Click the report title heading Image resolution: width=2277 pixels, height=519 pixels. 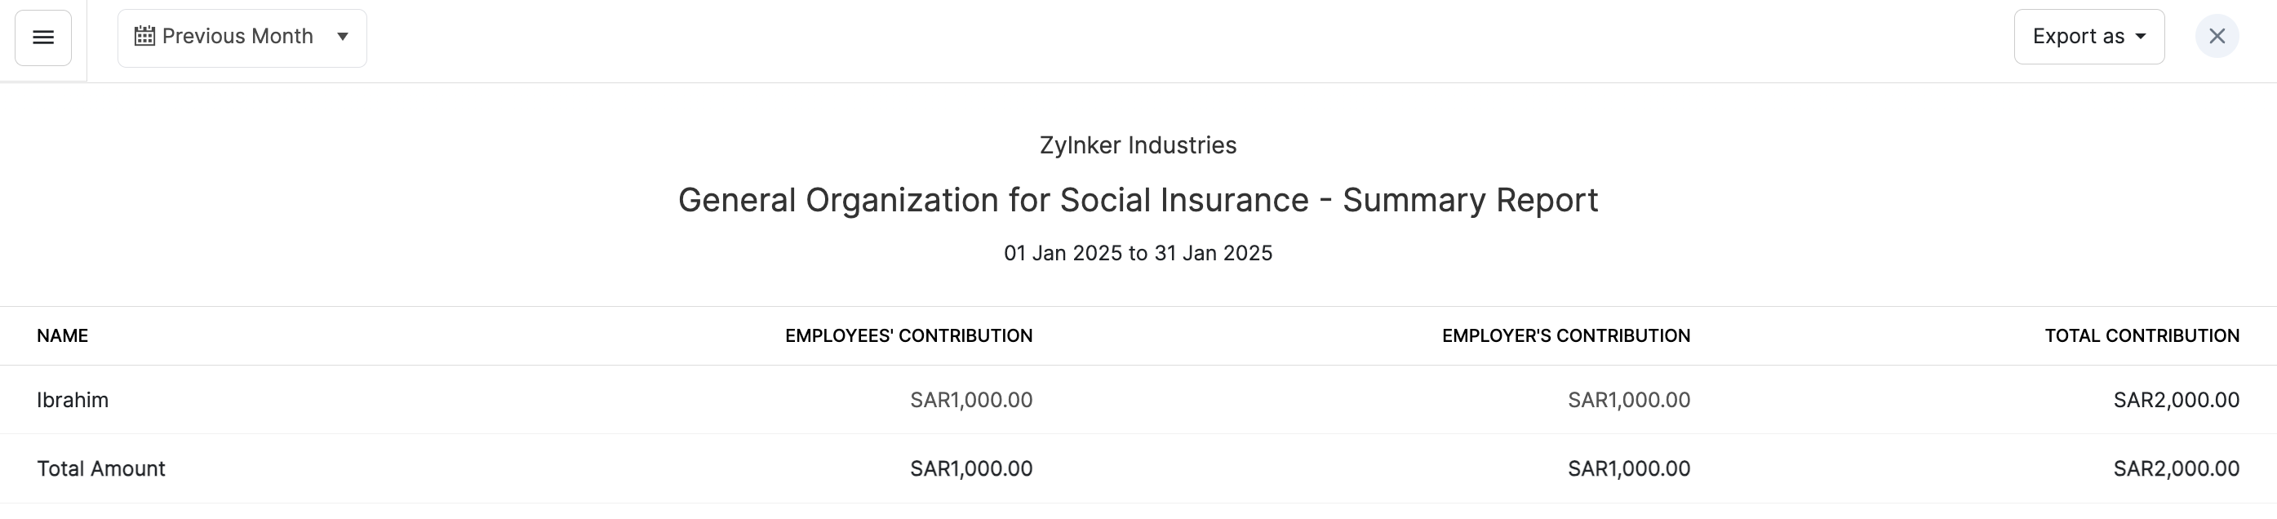(1138, 200)
